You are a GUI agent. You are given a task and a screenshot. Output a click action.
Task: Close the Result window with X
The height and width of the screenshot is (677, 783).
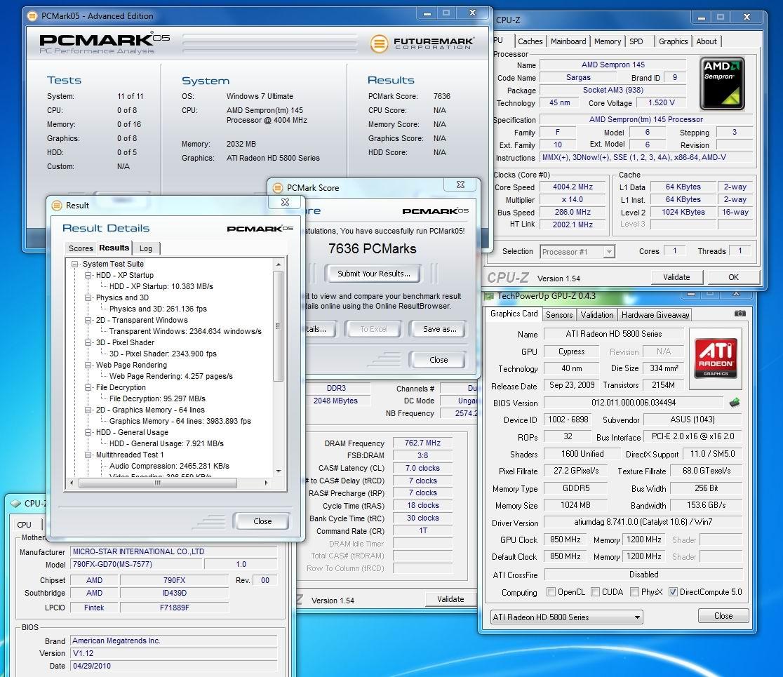pos(285,202)
